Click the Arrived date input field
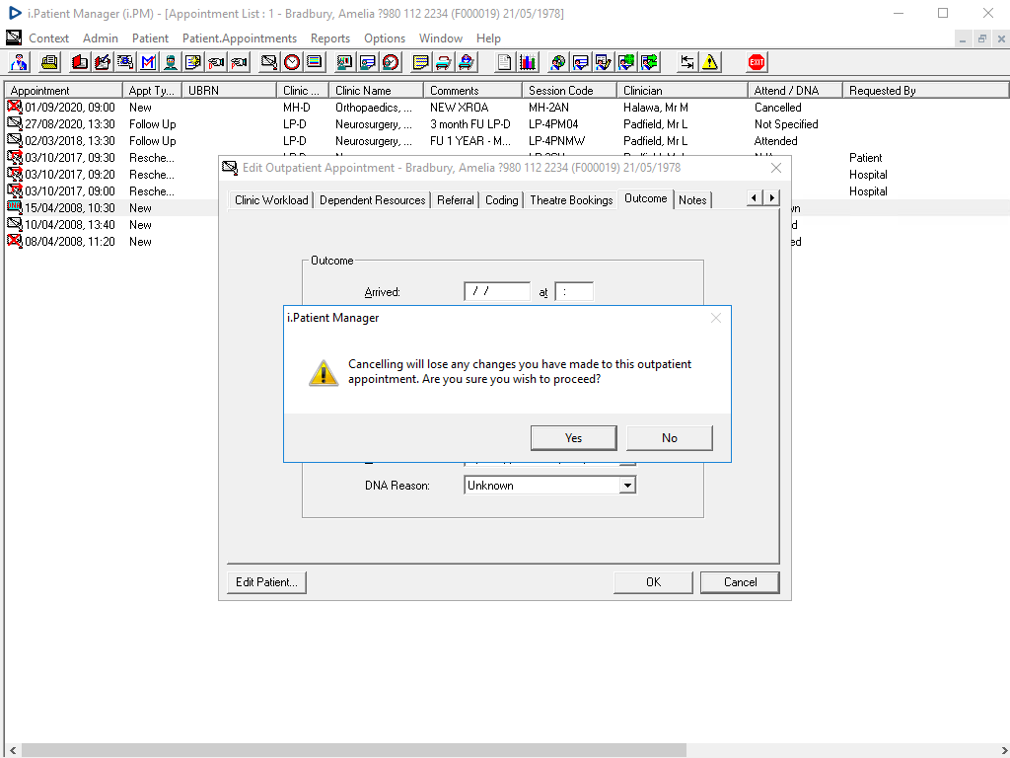1010x758 pixels. click(497, 291)
